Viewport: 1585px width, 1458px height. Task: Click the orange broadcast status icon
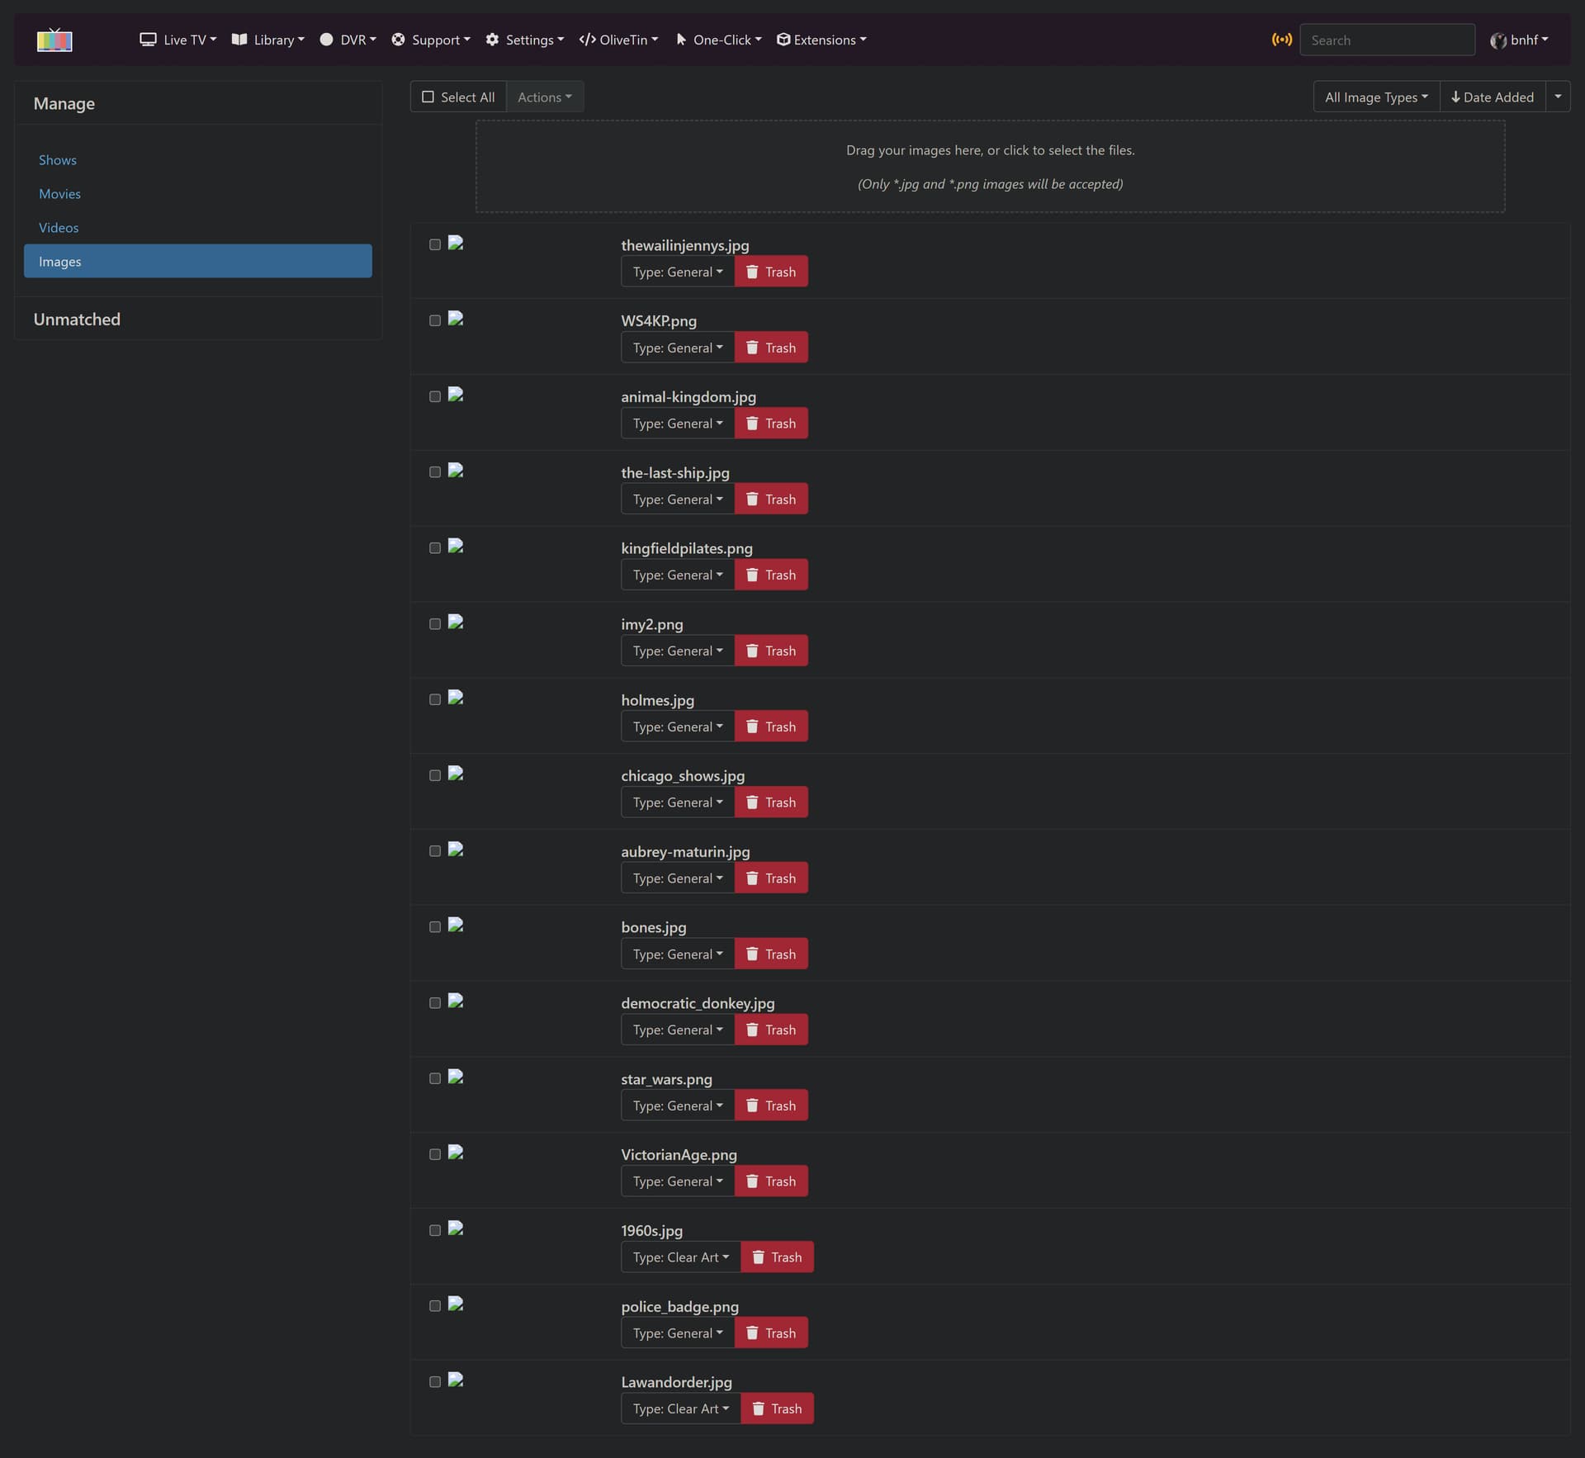point(1281,40)
